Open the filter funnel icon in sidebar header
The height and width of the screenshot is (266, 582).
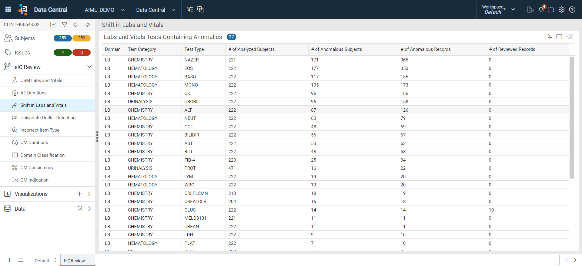[65, 25]
